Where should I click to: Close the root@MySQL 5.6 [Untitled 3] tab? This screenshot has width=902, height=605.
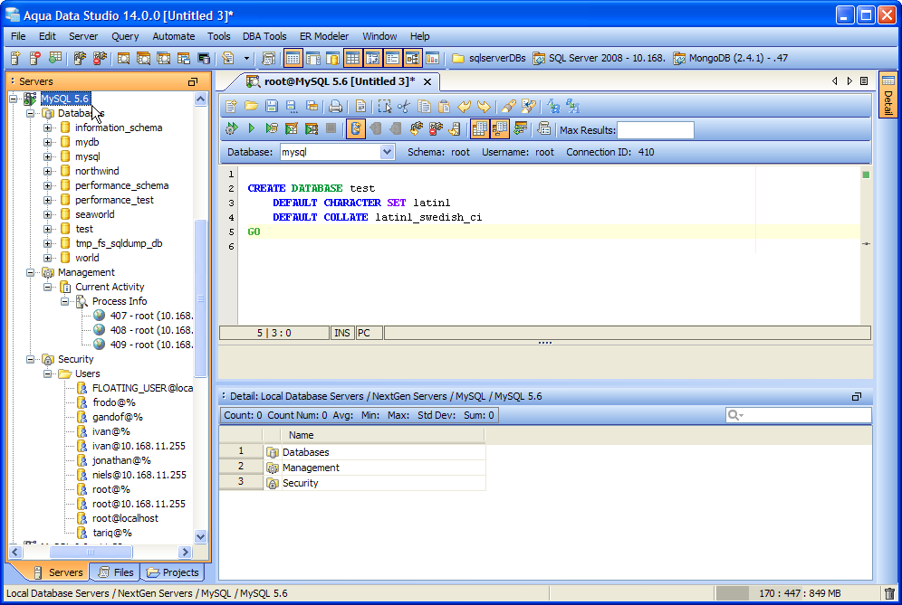(x=427, y=81)
